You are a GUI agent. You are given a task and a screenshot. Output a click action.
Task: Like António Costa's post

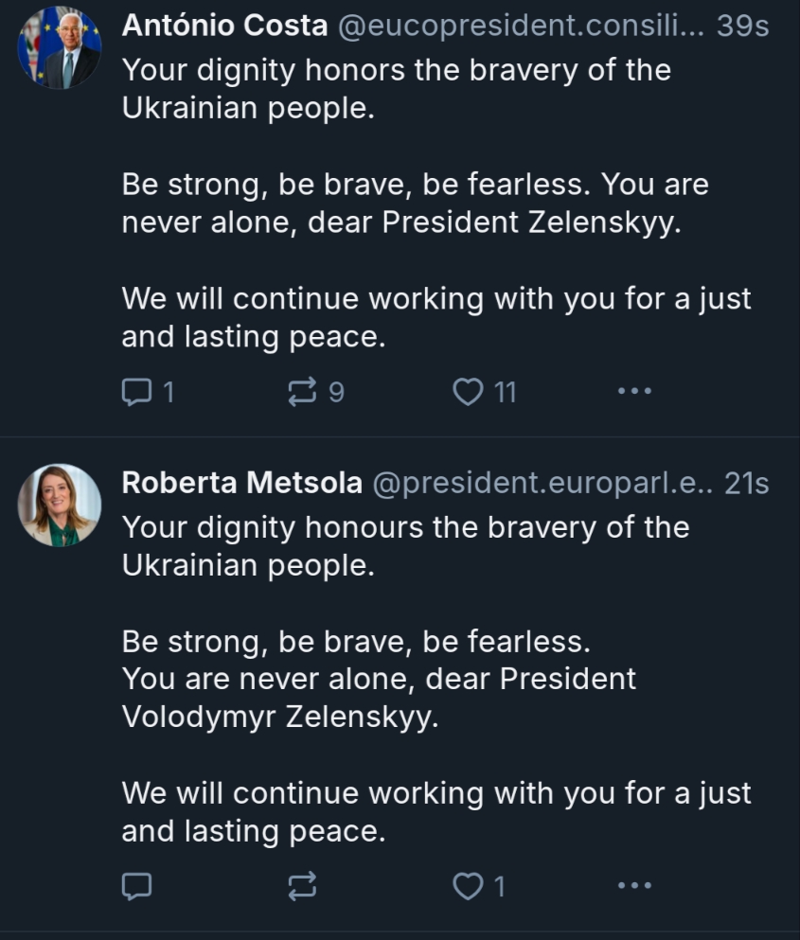[468, 391]
